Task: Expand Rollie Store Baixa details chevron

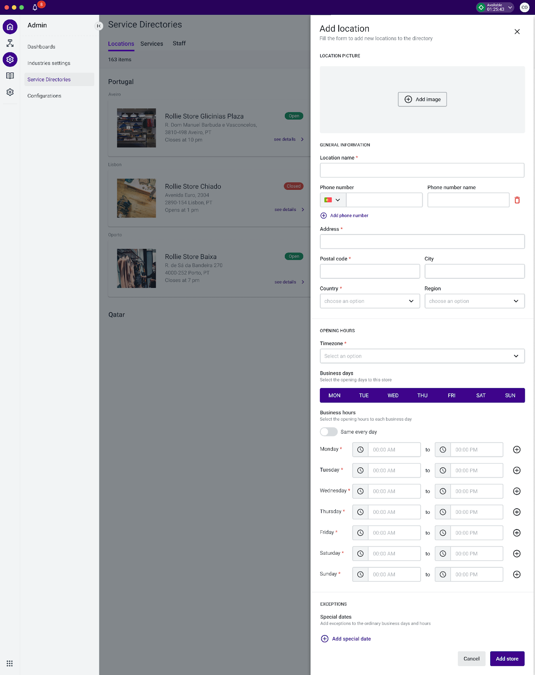Action: click(x=303, y=282)
